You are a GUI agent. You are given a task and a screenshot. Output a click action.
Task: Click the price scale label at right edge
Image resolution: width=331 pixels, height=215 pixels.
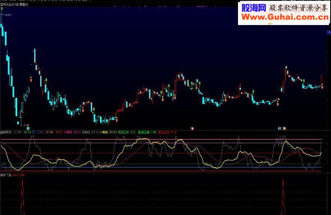pos(329,32)
